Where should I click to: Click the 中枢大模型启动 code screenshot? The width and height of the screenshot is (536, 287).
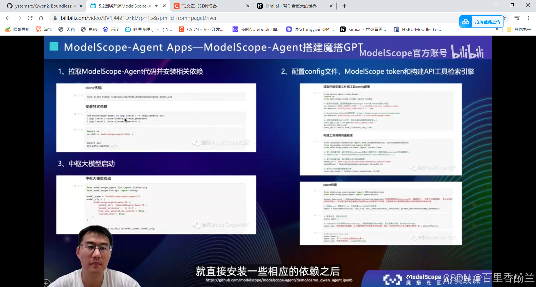(x=156, y=205)
